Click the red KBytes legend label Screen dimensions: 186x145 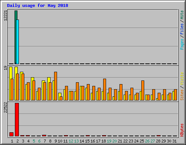pyautogui.click(x=182, y=130)
